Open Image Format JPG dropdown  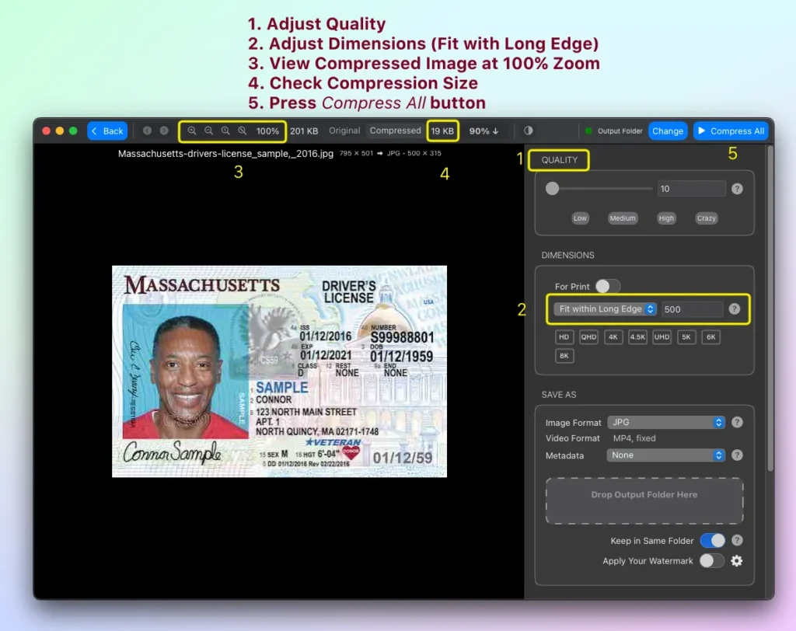point(665,423)
